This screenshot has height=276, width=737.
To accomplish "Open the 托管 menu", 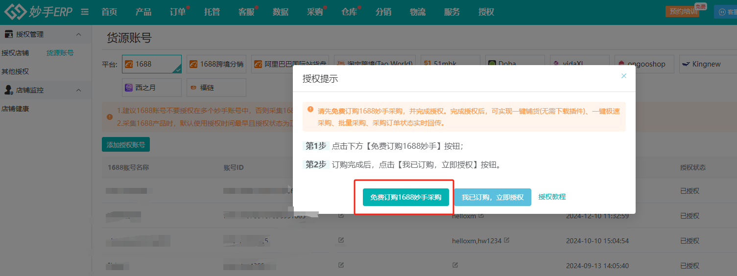I will point(212,12).
